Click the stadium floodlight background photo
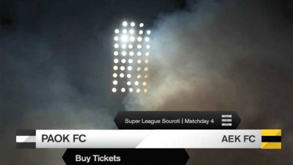The image size is (293, 165). 146,56
